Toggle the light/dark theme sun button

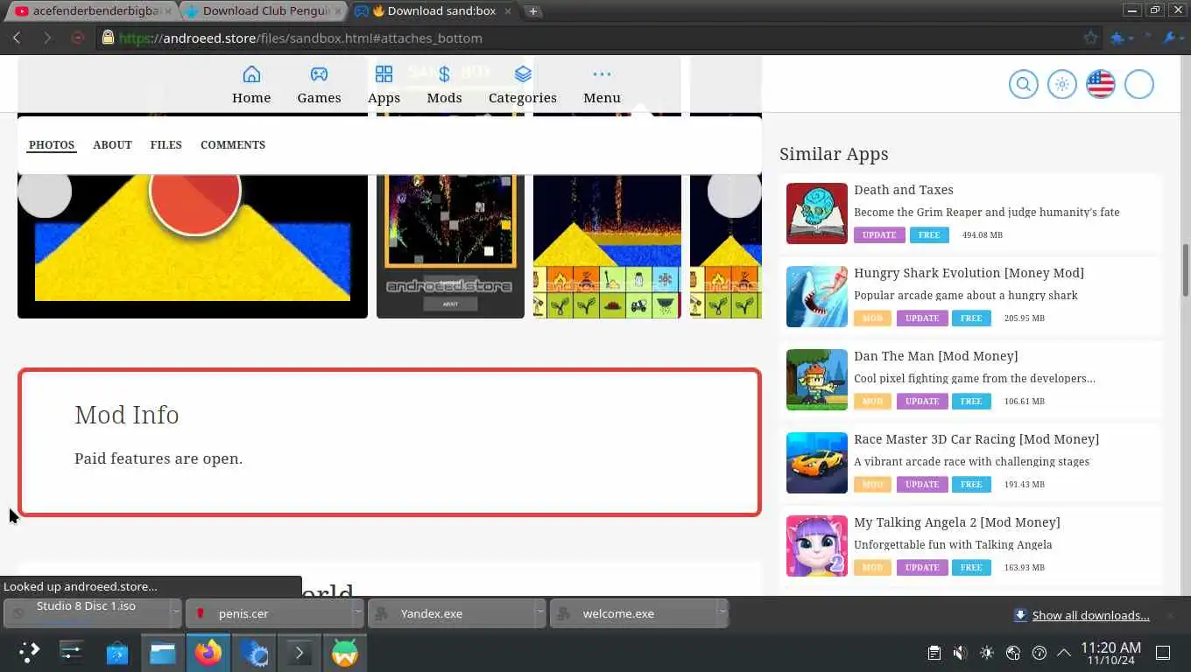click(1061, 84)
